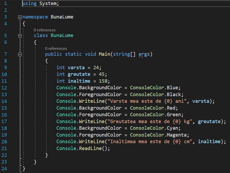The width and height of the screenshot is (230, 173).
Task: Click 'Magenta' in ConsoleColor.Magenta
Action: pyautogui.click(x=177, y=135)
